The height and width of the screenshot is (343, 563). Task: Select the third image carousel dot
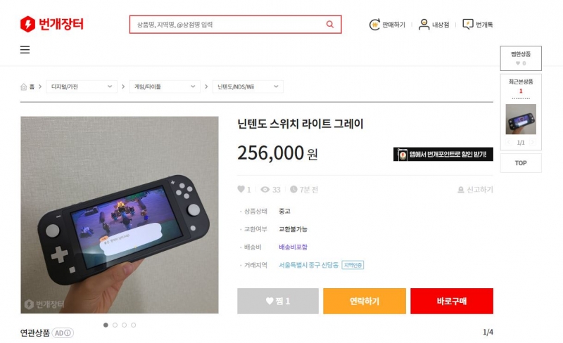(124, 325)
